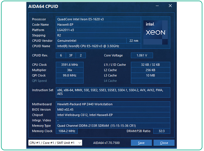Select the Processor value QuadCore Intel Xeon E5-1620 v3
The width and height of the screenshot is (204, 151).
[98, 19]
